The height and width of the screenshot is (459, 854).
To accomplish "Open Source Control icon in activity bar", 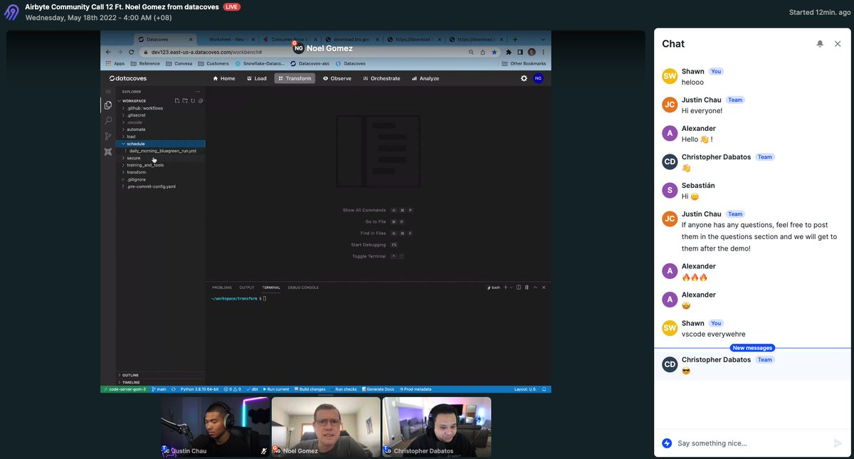I will tap(108, 136).
